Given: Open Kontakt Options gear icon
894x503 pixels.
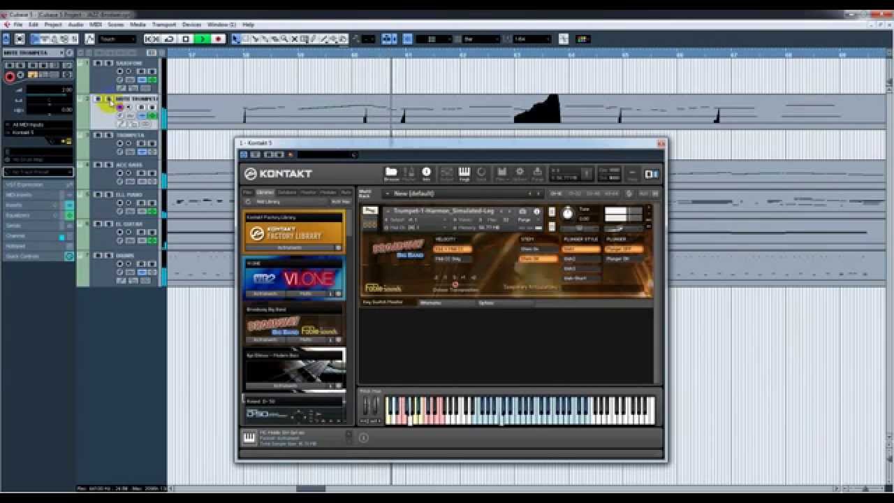Looking at the screenshot, I should click(520, 173).
